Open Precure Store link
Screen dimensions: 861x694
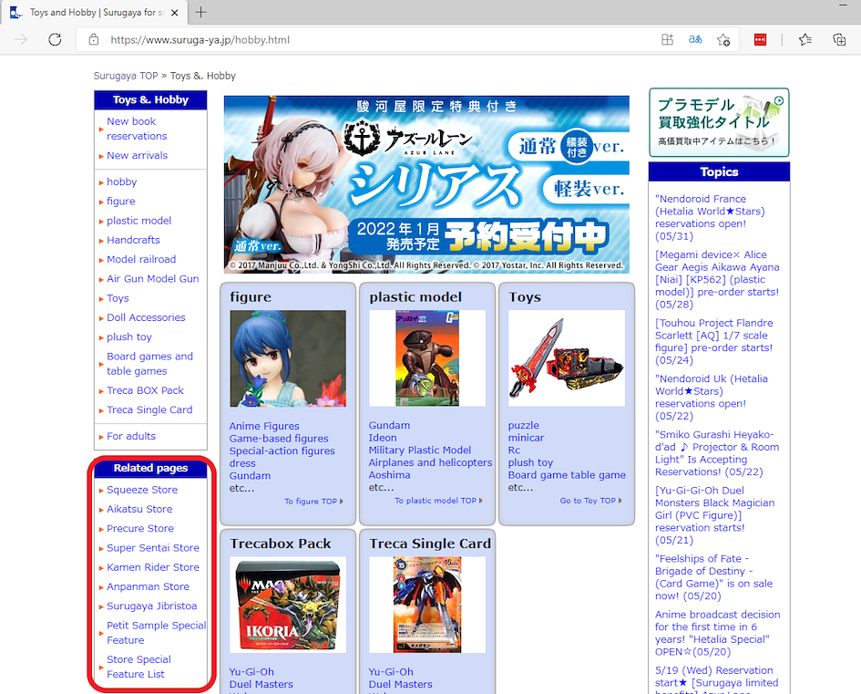coord(140,529)
